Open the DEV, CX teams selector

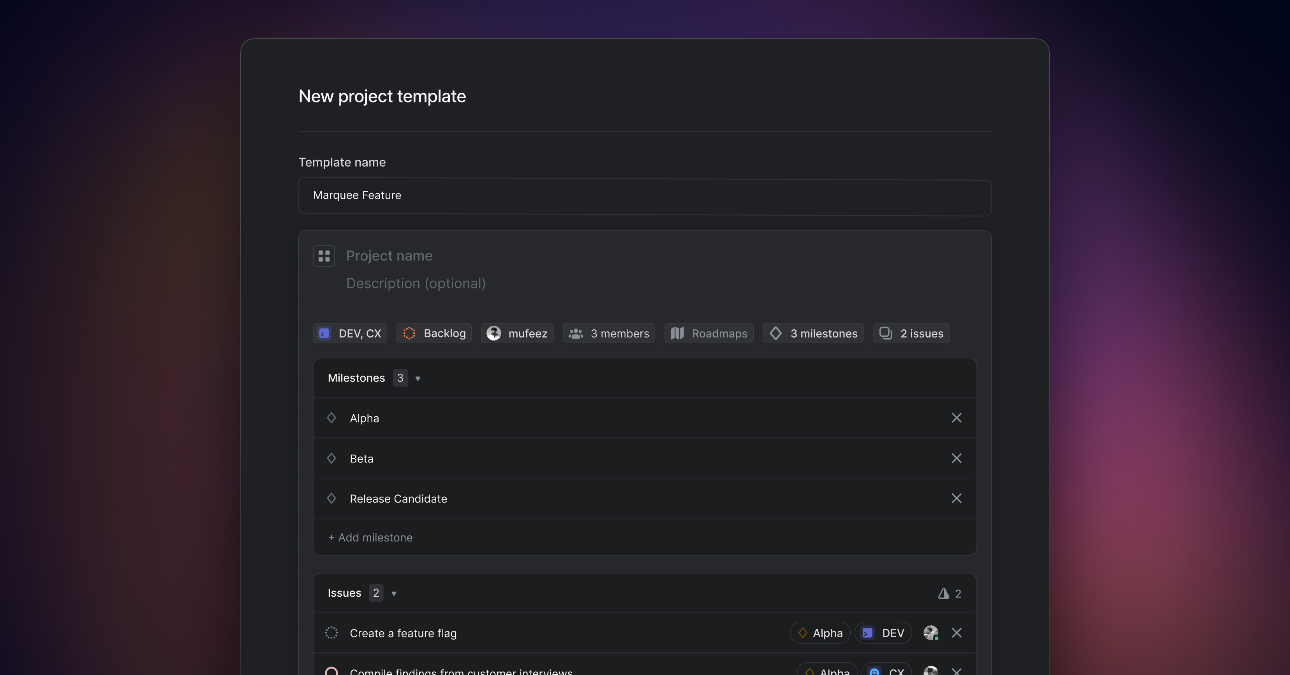coord(350,333)
